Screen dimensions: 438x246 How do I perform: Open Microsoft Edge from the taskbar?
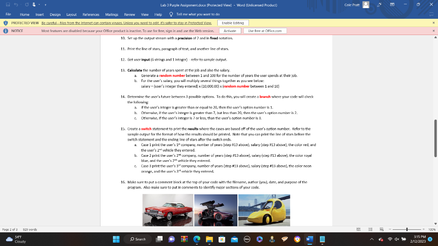click(197, 239)
